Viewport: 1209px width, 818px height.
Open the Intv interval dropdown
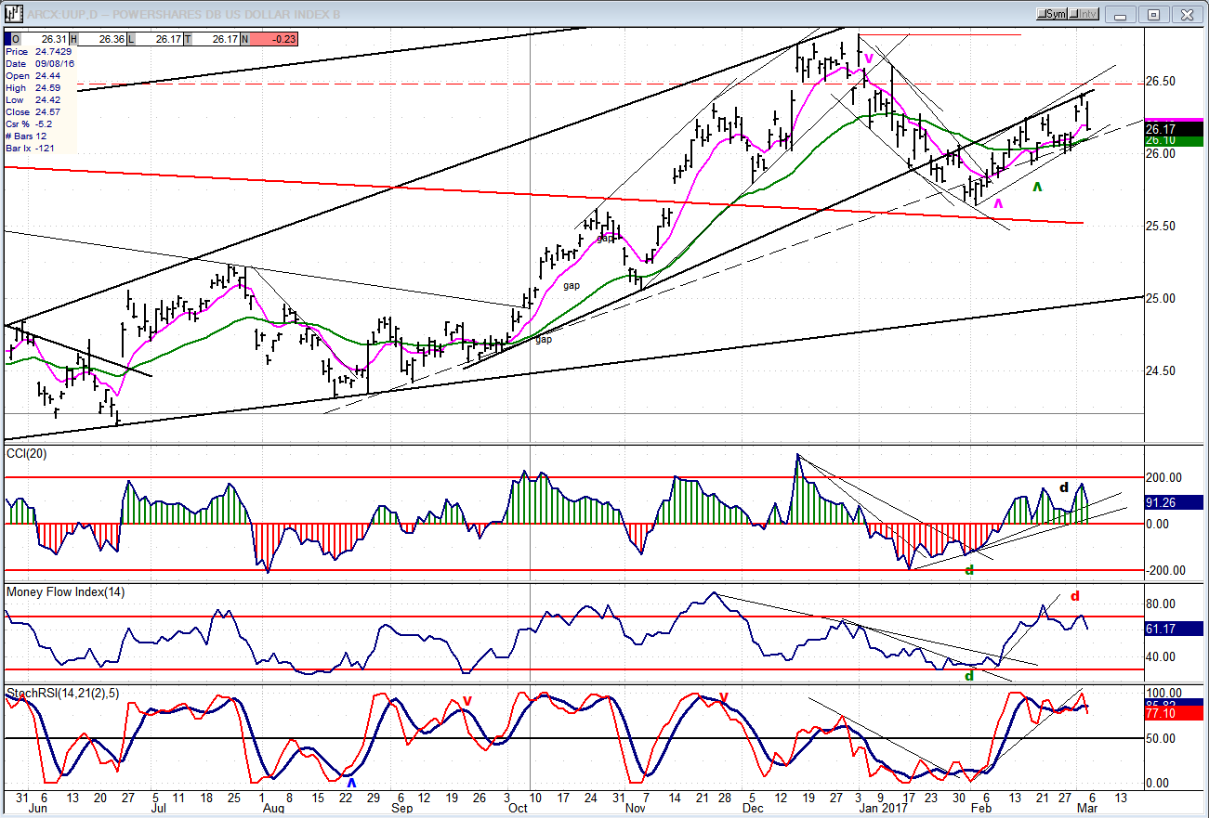click(1086, 14)
